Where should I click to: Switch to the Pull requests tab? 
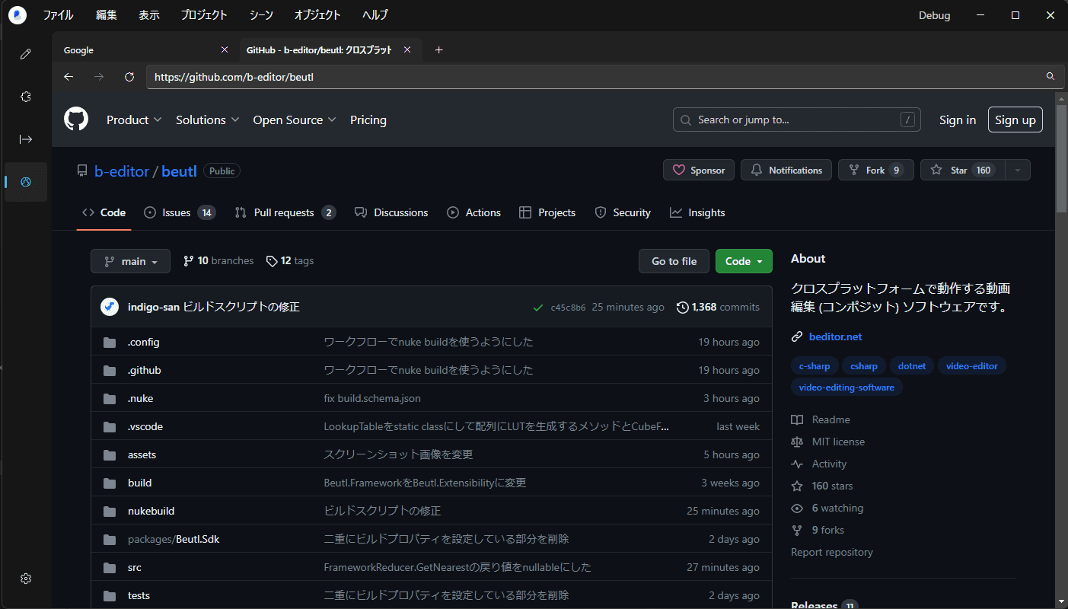[285, 212]
